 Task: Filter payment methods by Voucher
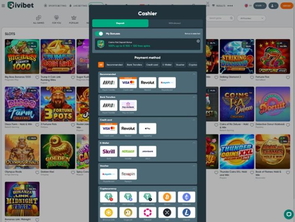[x=180, y=65]
